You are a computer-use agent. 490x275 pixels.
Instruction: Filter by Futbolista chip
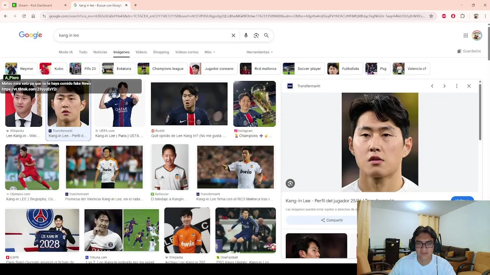(345, 69)
